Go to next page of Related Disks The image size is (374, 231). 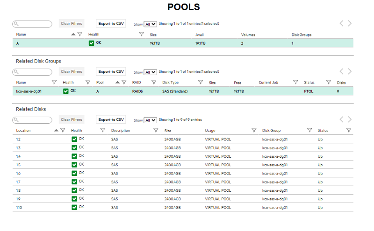350,119
